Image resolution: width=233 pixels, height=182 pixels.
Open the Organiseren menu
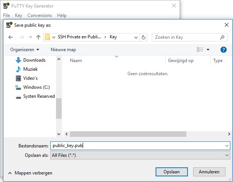pos(25,50)
